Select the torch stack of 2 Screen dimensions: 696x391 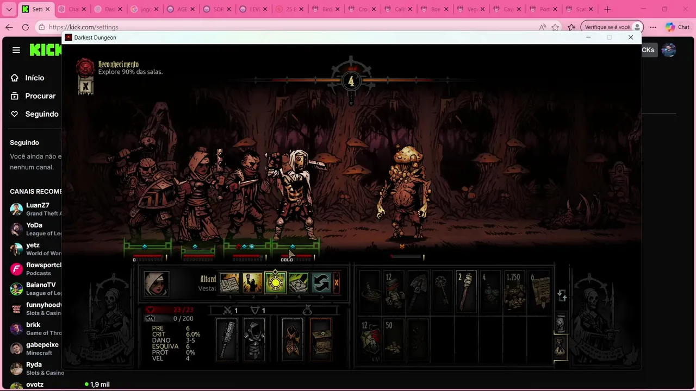coord(466,292)
